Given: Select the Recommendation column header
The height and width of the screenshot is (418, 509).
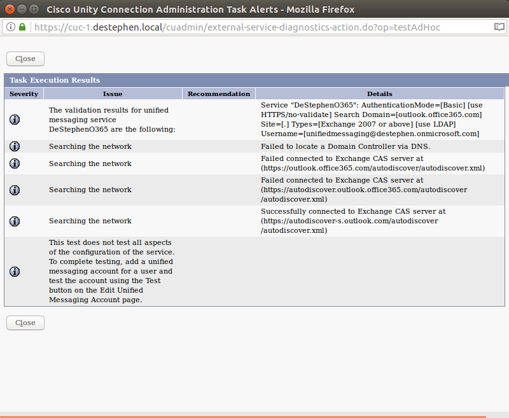Looking at the screenshot, I should (219, 94).
